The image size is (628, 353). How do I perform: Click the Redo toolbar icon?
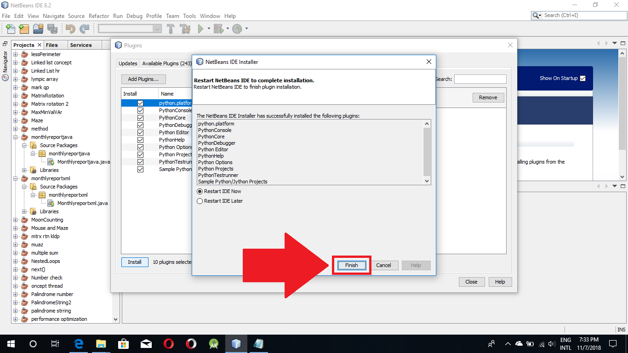pyautogui.click(x=84, y=29)
